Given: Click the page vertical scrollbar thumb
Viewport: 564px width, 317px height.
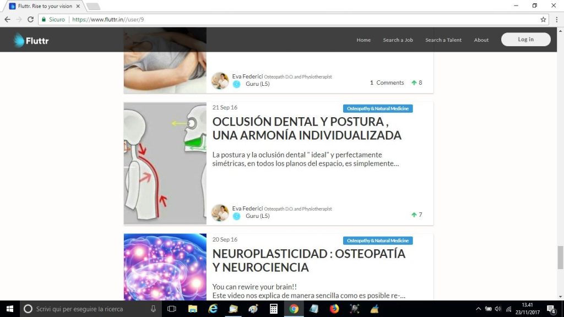Looking at the screenshot, I should (560, 256).
